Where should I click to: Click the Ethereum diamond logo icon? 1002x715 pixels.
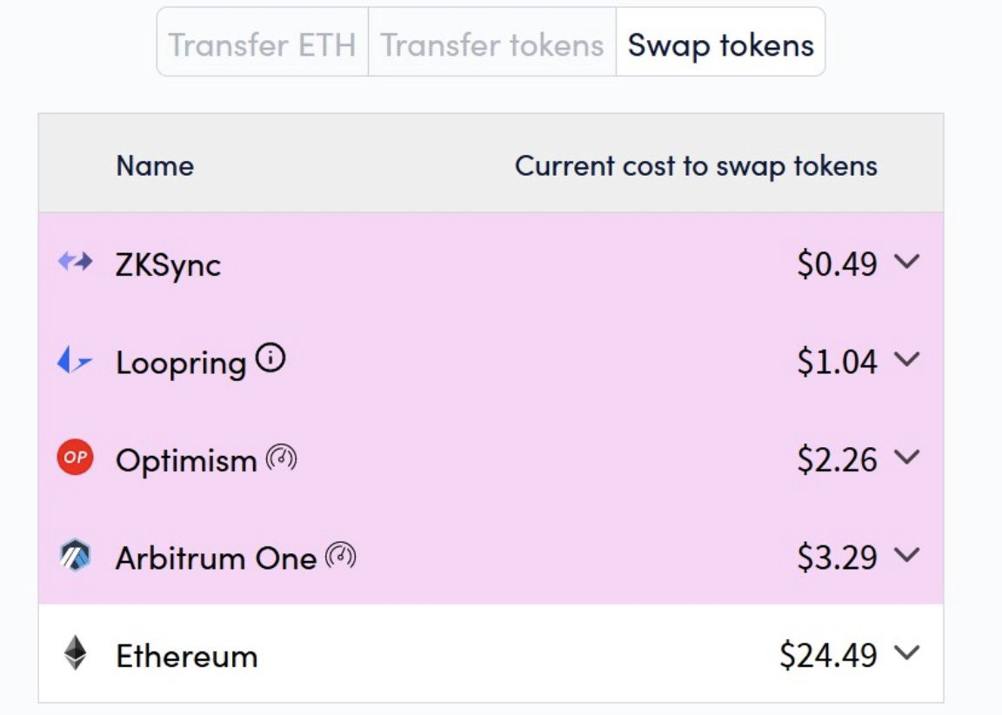tap(76, 653)
